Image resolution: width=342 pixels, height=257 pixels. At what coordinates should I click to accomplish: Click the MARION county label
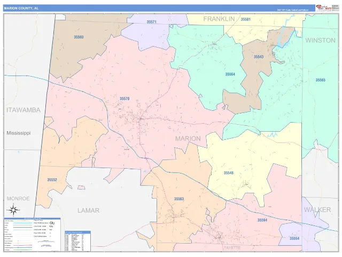click(188, 139)
